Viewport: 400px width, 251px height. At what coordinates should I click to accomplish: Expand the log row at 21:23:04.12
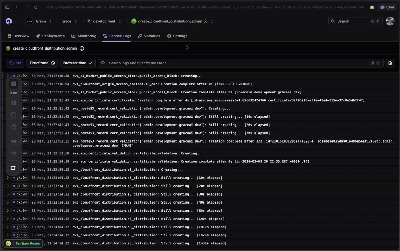click(8, 178)
